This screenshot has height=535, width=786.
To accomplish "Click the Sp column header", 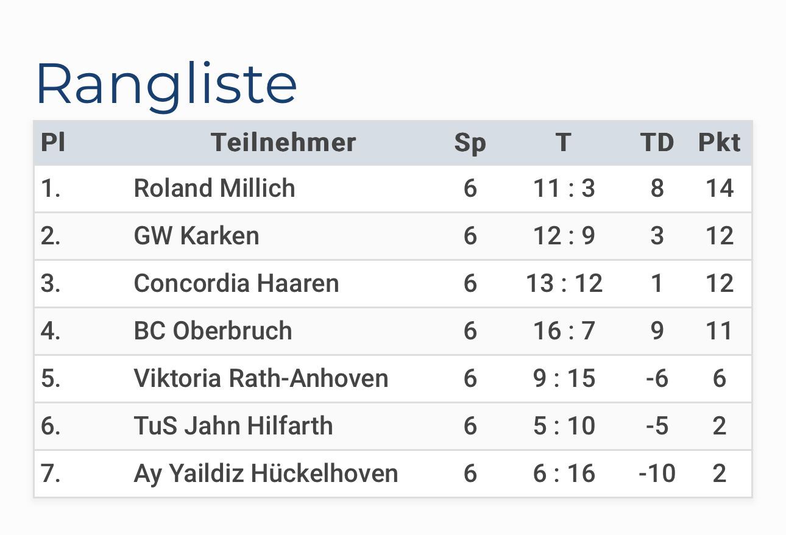I will tap(470, 143).
